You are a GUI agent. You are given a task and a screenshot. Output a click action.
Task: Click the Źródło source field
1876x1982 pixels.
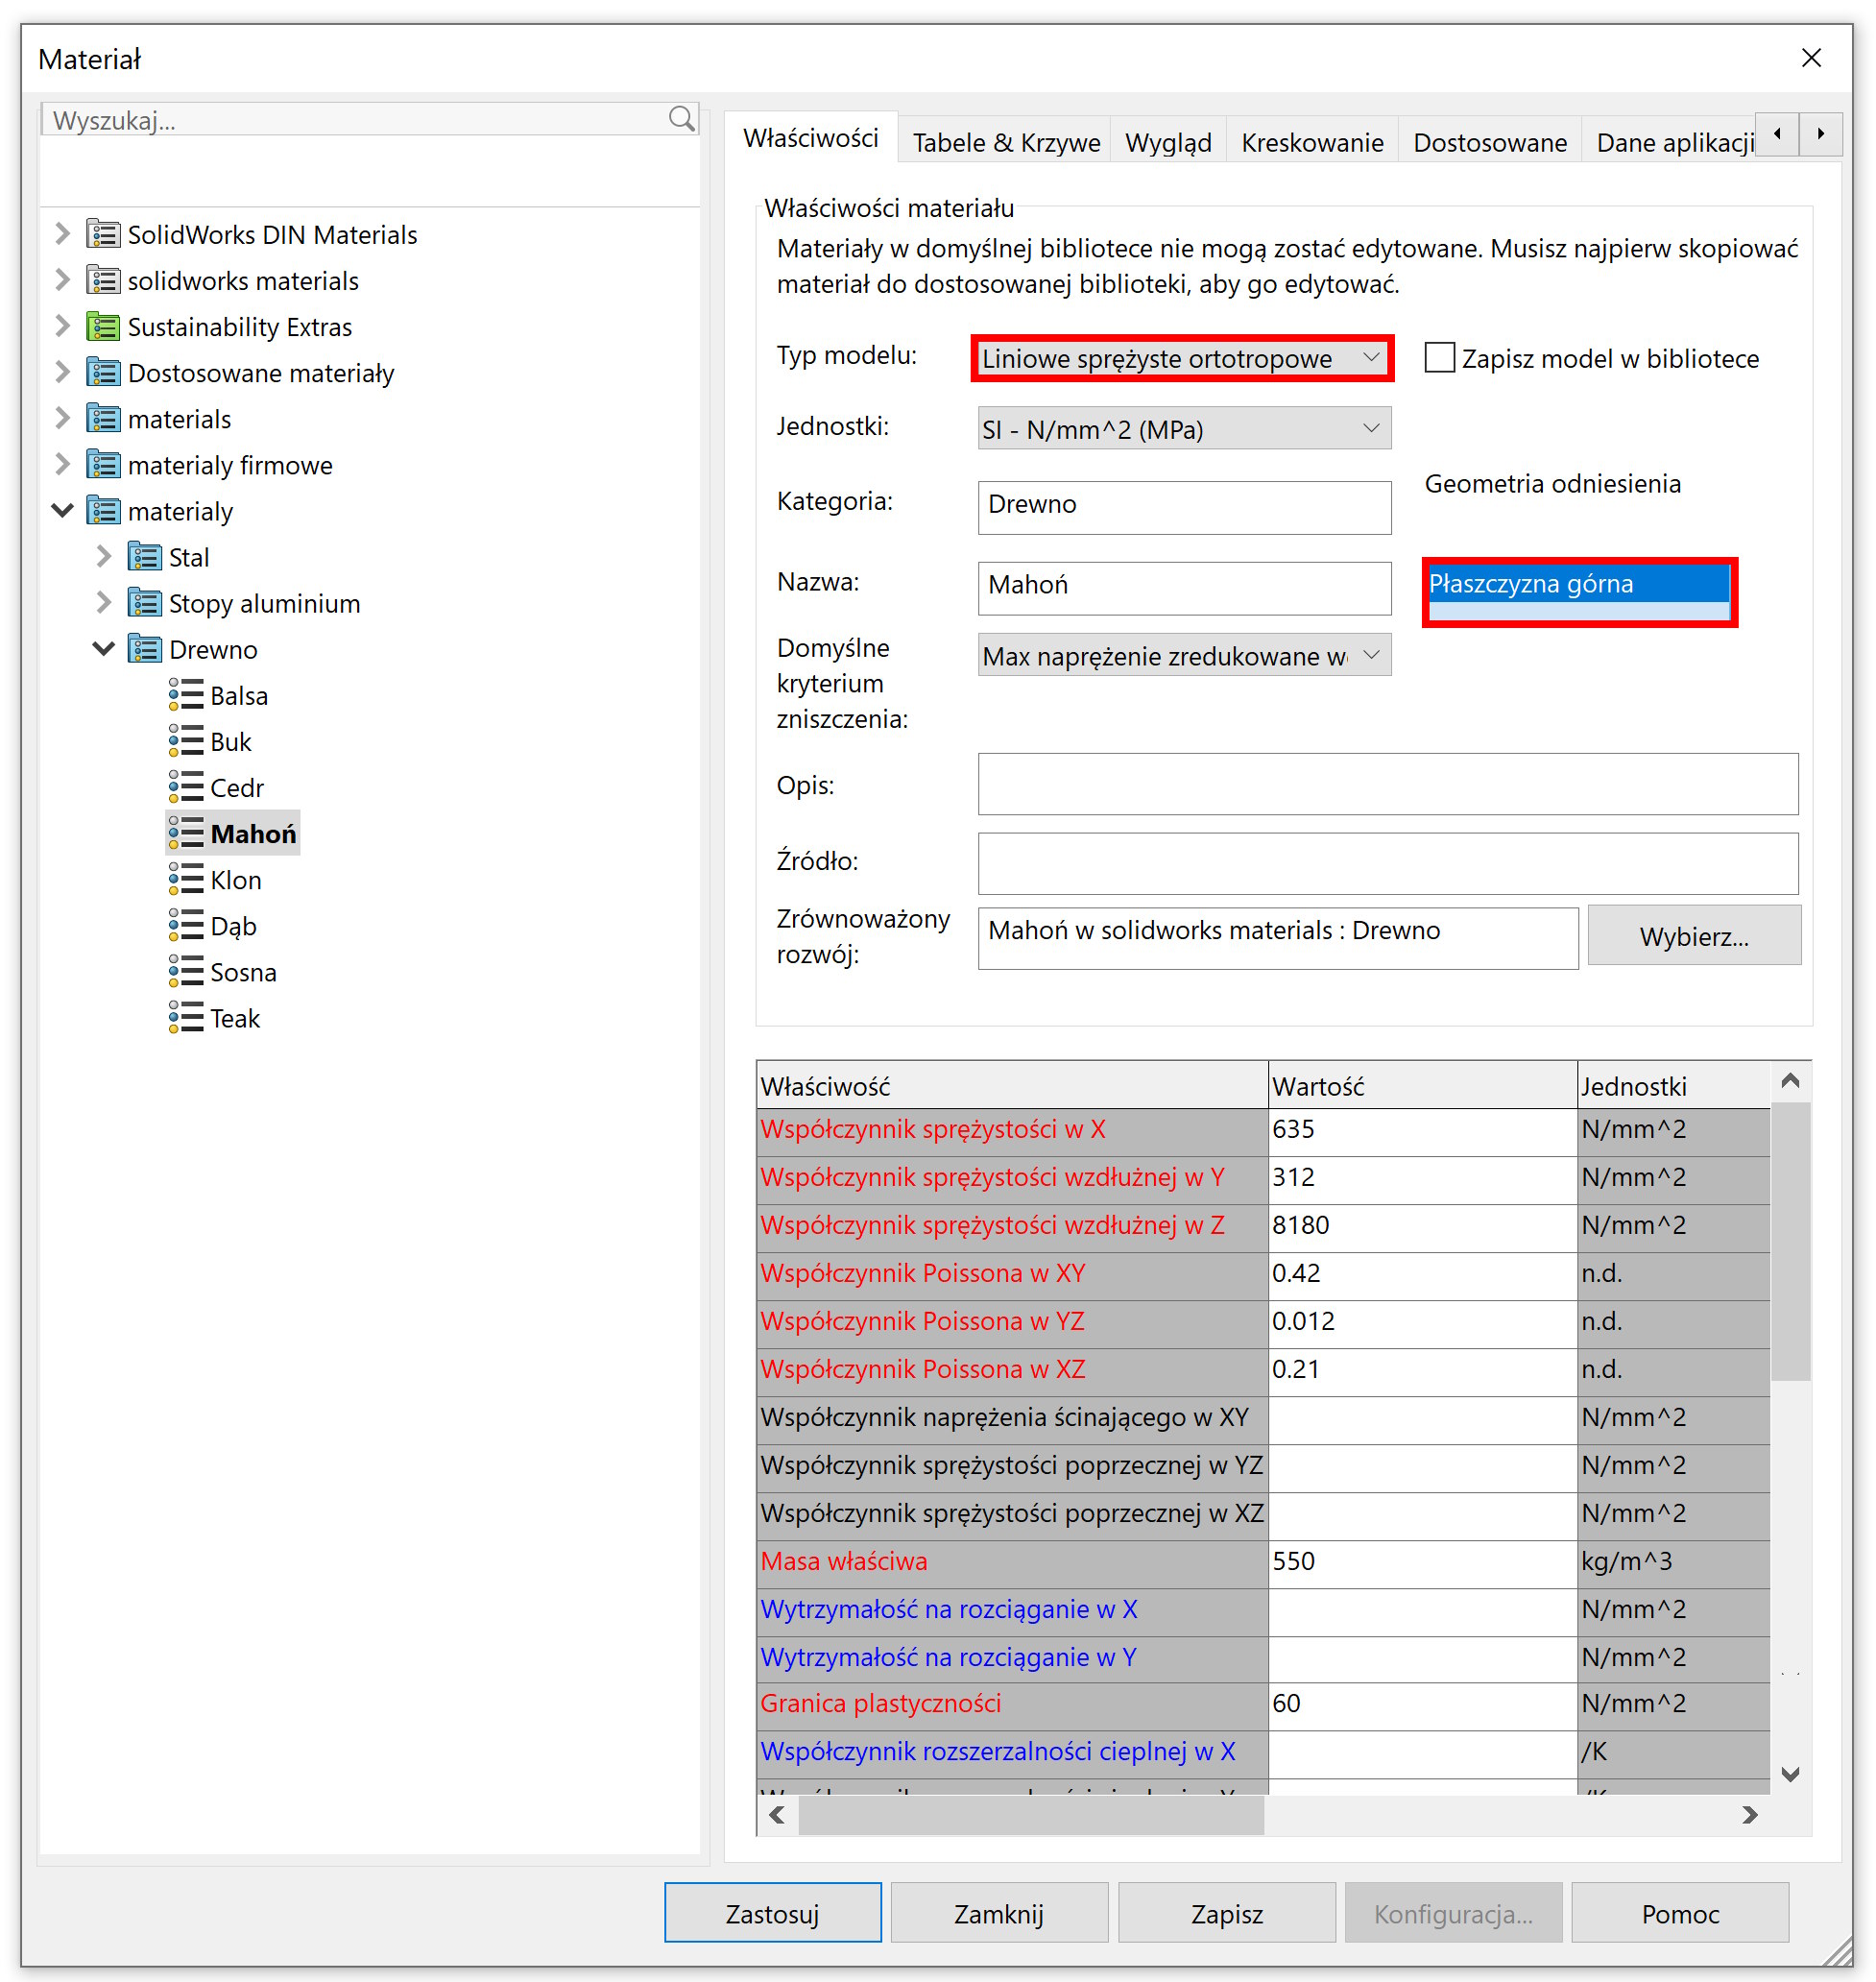click(x=1386, y=862)
